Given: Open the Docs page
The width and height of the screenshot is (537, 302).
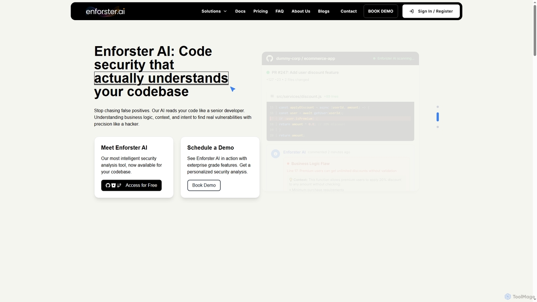Looking at the screenshot, I should coord(240,11).
